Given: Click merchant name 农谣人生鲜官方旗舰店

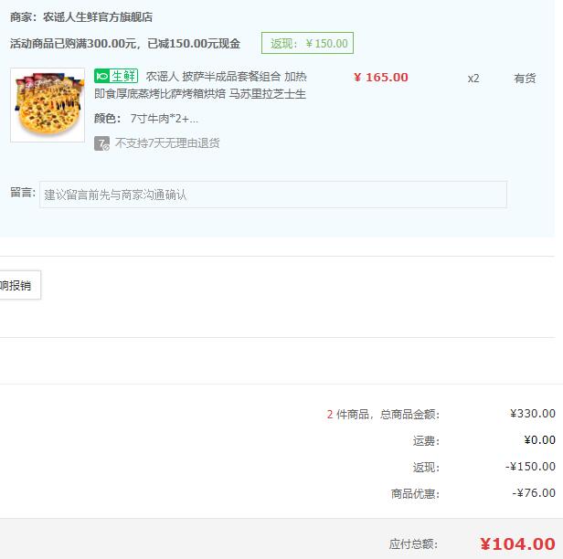Looking at the screenshot, I should [98, 16].
